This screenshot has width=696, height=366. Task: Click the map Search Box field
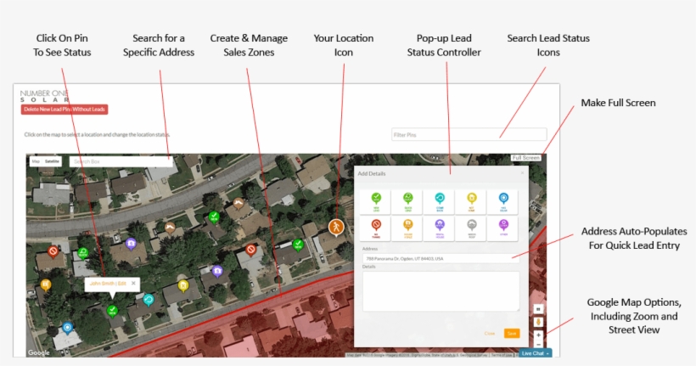click(x=119, y=160)
